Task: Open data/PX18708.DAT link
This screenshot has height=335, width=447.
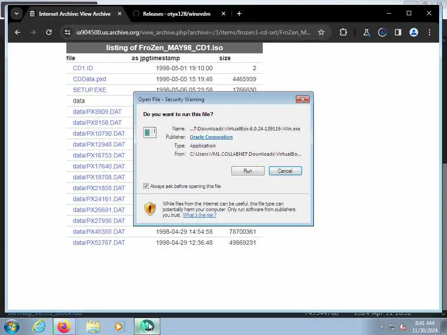Action: pos(99,177)
